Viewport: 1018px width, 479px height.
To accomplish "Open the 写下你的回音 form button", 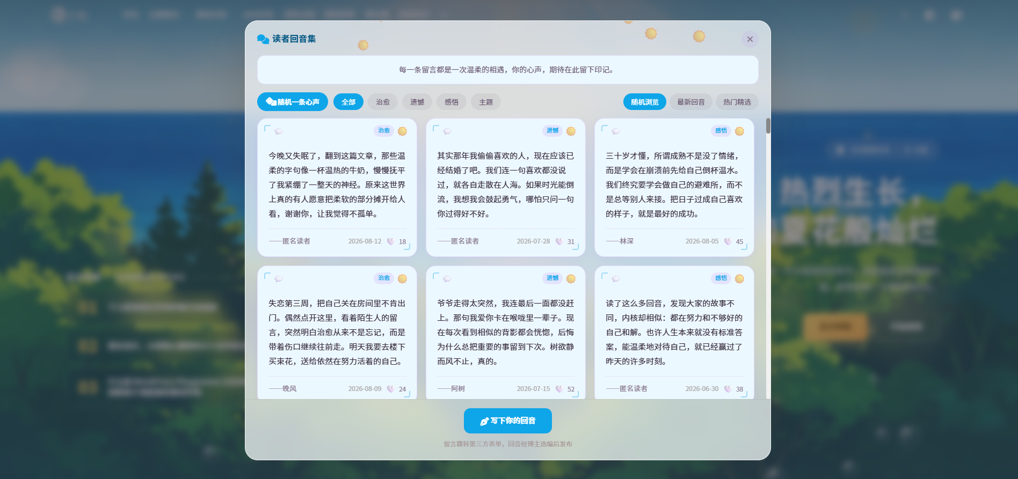I will pos(508,421).
